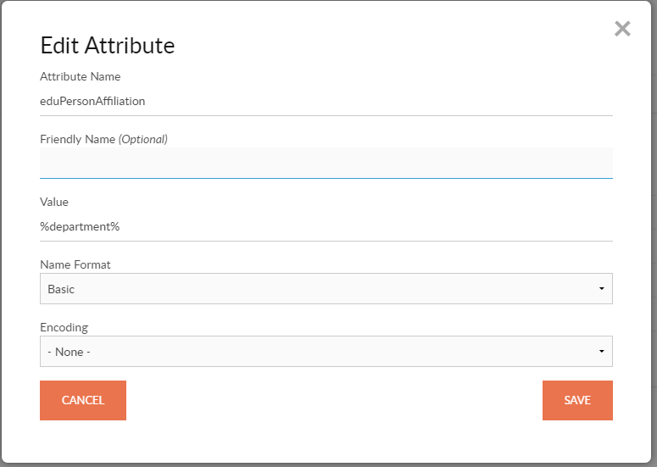
Task: Click the Encoding dropdown arrow
Action: [x=601, y=352]
